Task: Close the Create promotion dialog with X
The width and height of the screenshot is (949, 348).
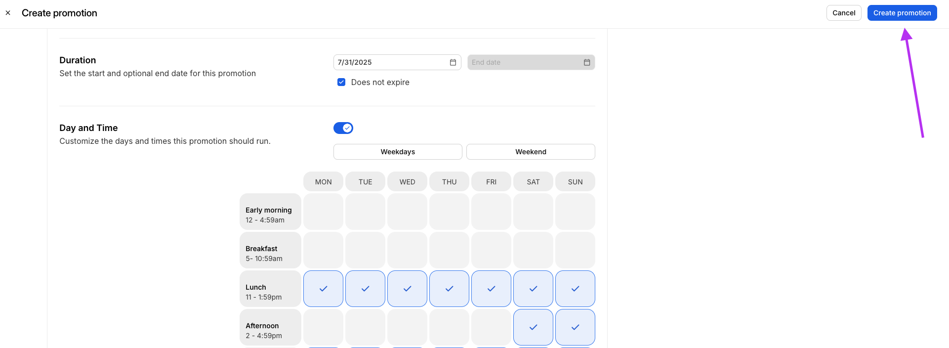Action: [x=8, y=13]
